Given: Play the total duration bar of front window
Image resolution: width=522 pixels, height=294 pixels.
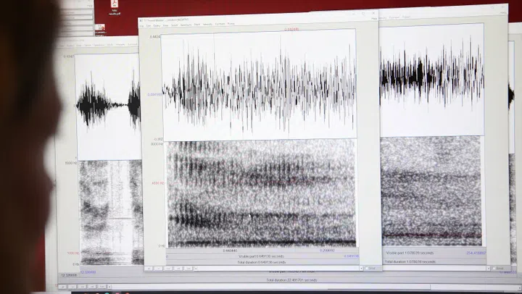Looking at the screenshot, I should (261, 262).
